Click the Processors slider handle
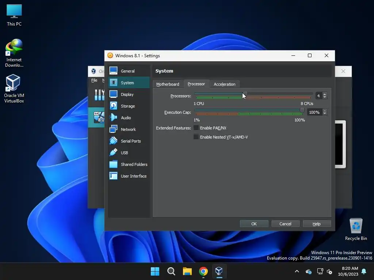This screenshot has height=280, width=374. point(245,94)
